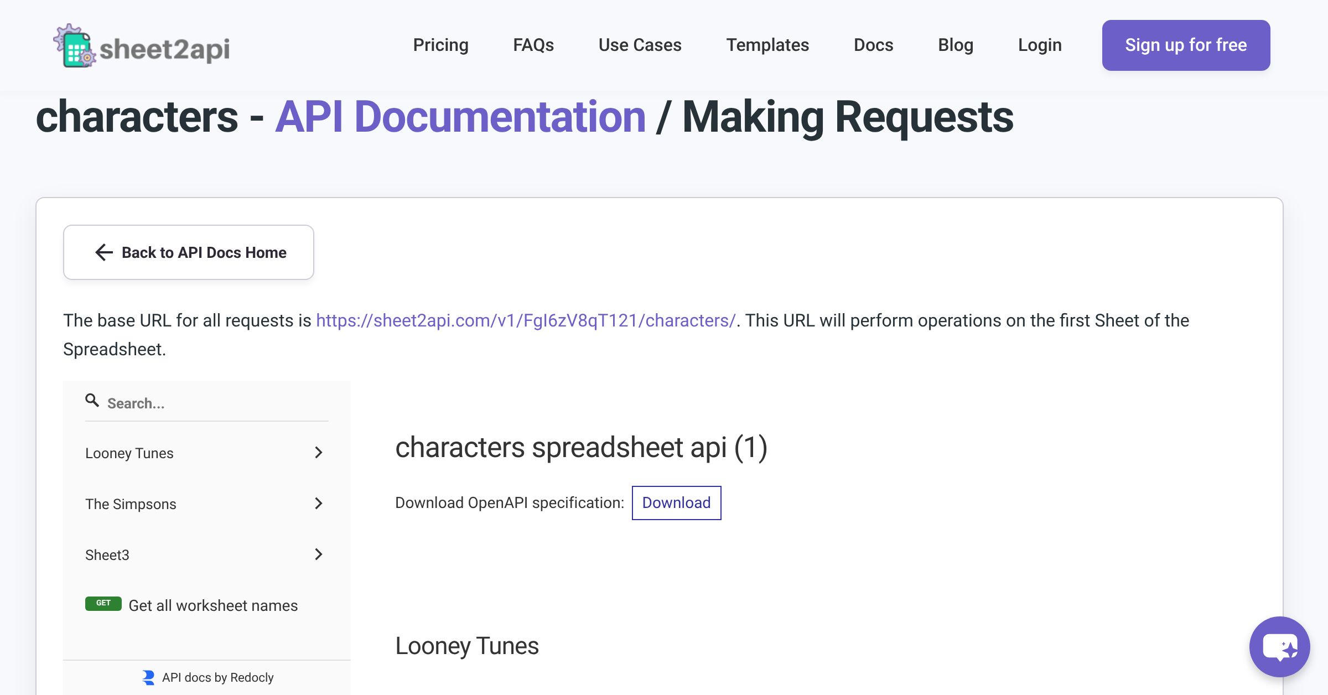Click the GET method badge

[103, 603]
